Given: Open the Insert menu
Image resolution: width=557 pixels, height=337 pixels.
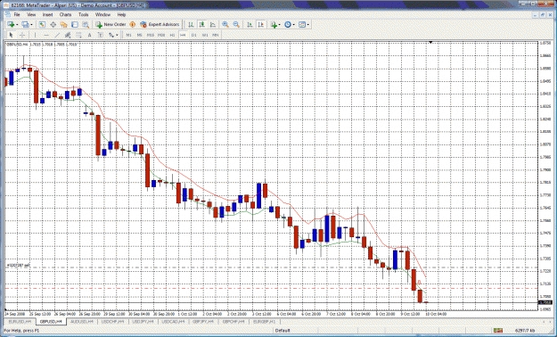Looking at the screenshot, I should point(47,14).
